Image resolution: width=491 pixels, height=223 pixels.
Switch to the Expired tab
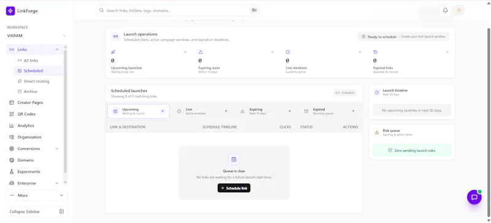(329, 111)
